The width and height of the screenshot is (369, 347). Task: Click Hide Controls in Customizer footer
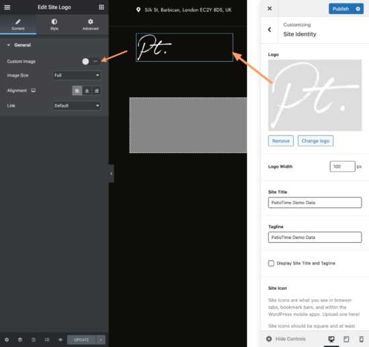point(286,339)
